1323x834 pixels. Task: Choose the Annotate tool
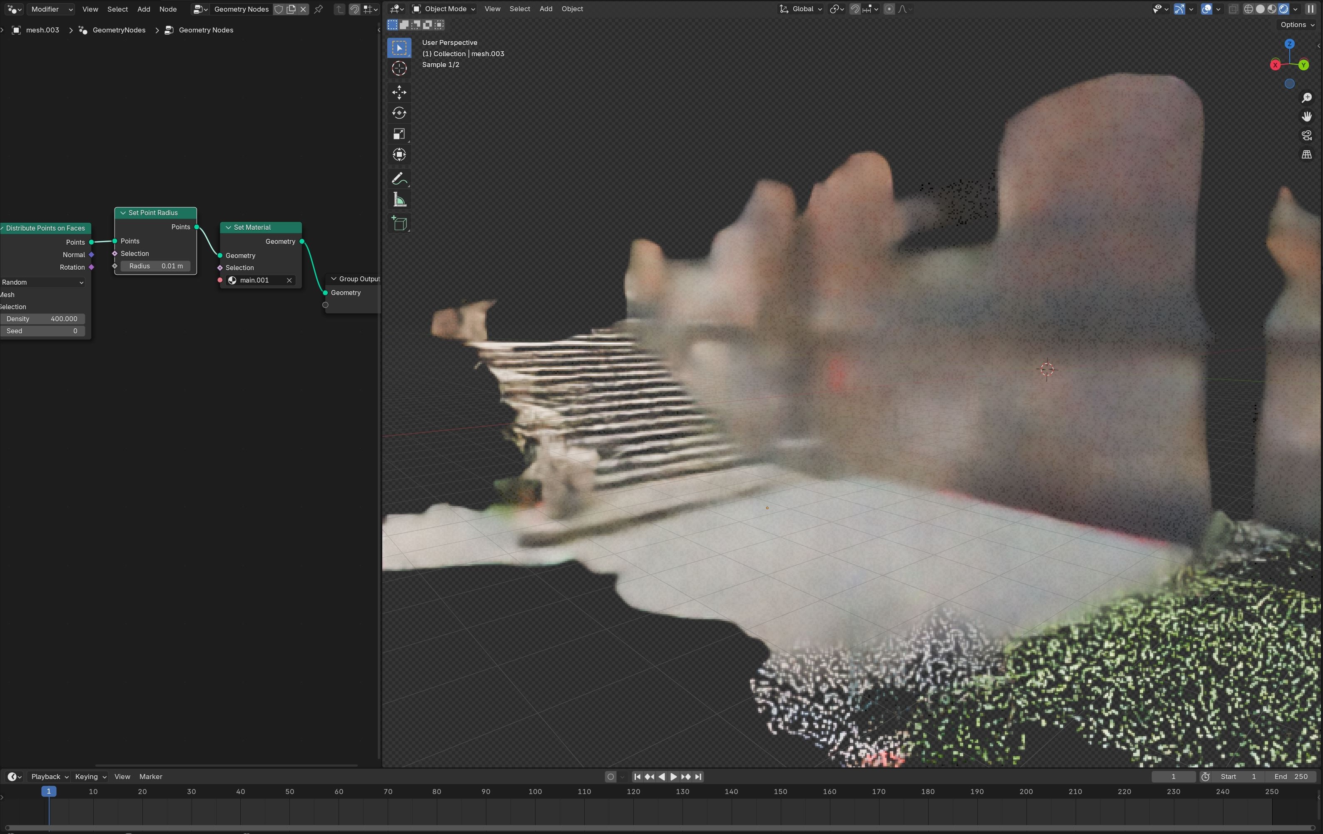tap(399, 179)
